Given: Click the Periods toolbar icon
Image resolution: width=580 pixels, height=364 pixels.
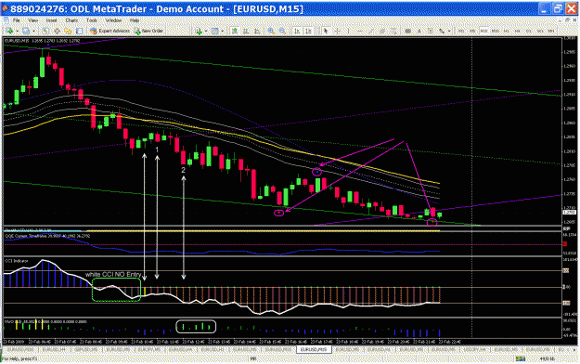Looking at the screenshot, I should [x=214, y=31].
